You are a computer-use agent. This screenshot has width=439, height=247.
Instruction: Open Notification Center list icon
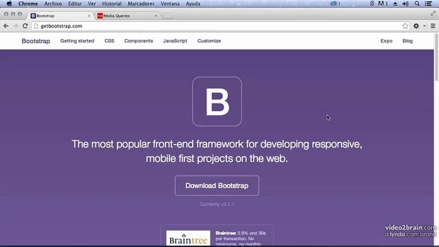click(428, 3)
